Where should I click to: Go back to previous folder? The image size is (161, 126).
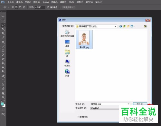coord(121,26)
